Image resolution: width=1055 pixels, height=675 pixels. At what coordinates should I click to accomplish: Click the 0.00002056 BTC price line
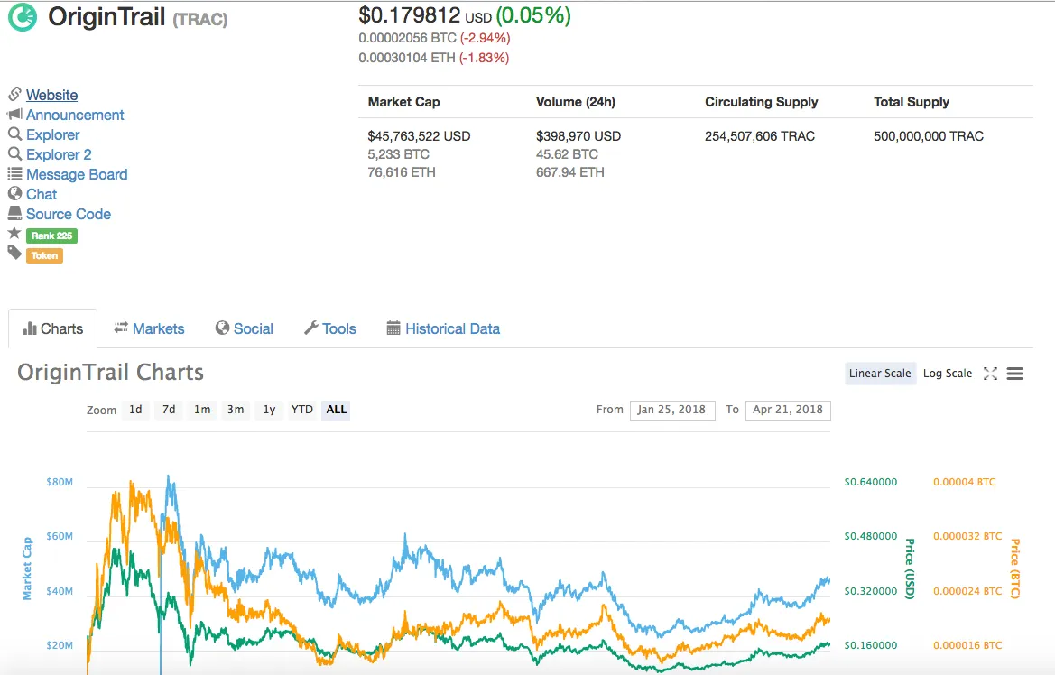tap(434, 39)
